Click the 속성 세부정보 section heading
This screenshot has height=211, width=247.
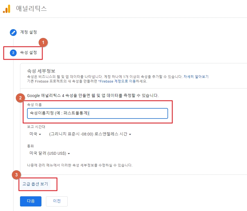(41, 71)
